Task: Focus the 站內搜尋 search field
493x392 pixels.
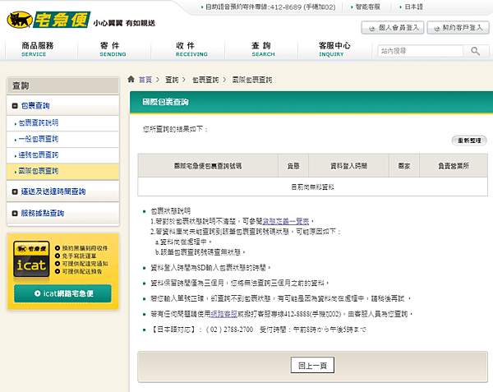Action: pos(420,51)
